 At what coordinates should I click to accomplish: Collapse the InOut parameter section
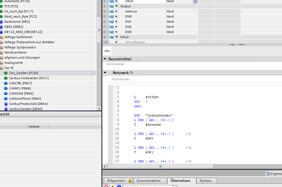117,37
